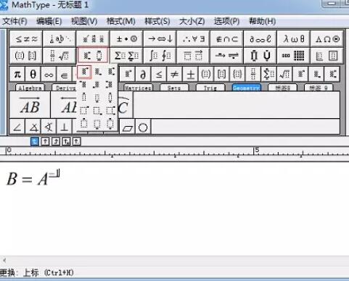Insert large-operator over and under limits template
The height and width of the screenshot is (281, 349).
click(x=110, y=124)
